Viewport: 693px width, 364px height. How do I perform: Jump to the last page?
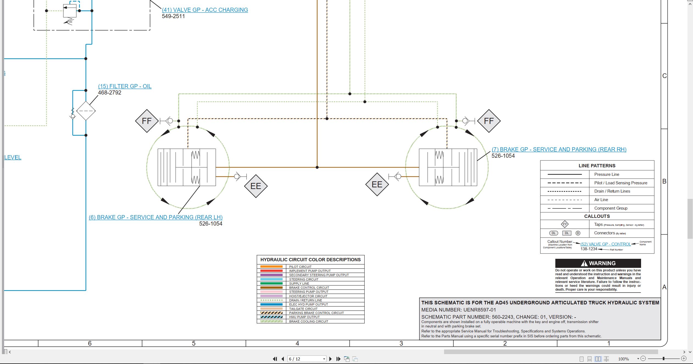[x=339, y=359]
